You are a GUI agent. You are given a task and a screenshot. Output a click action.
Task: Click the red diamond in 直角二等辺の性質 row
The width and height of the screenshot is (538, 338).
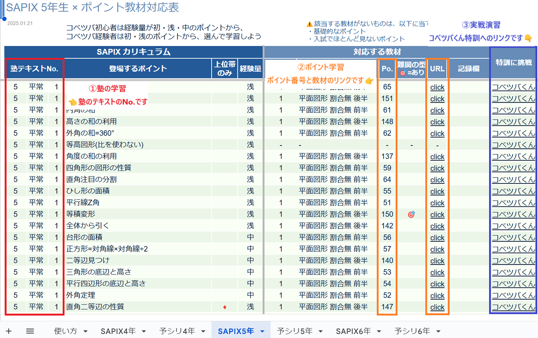coord(224,307)
